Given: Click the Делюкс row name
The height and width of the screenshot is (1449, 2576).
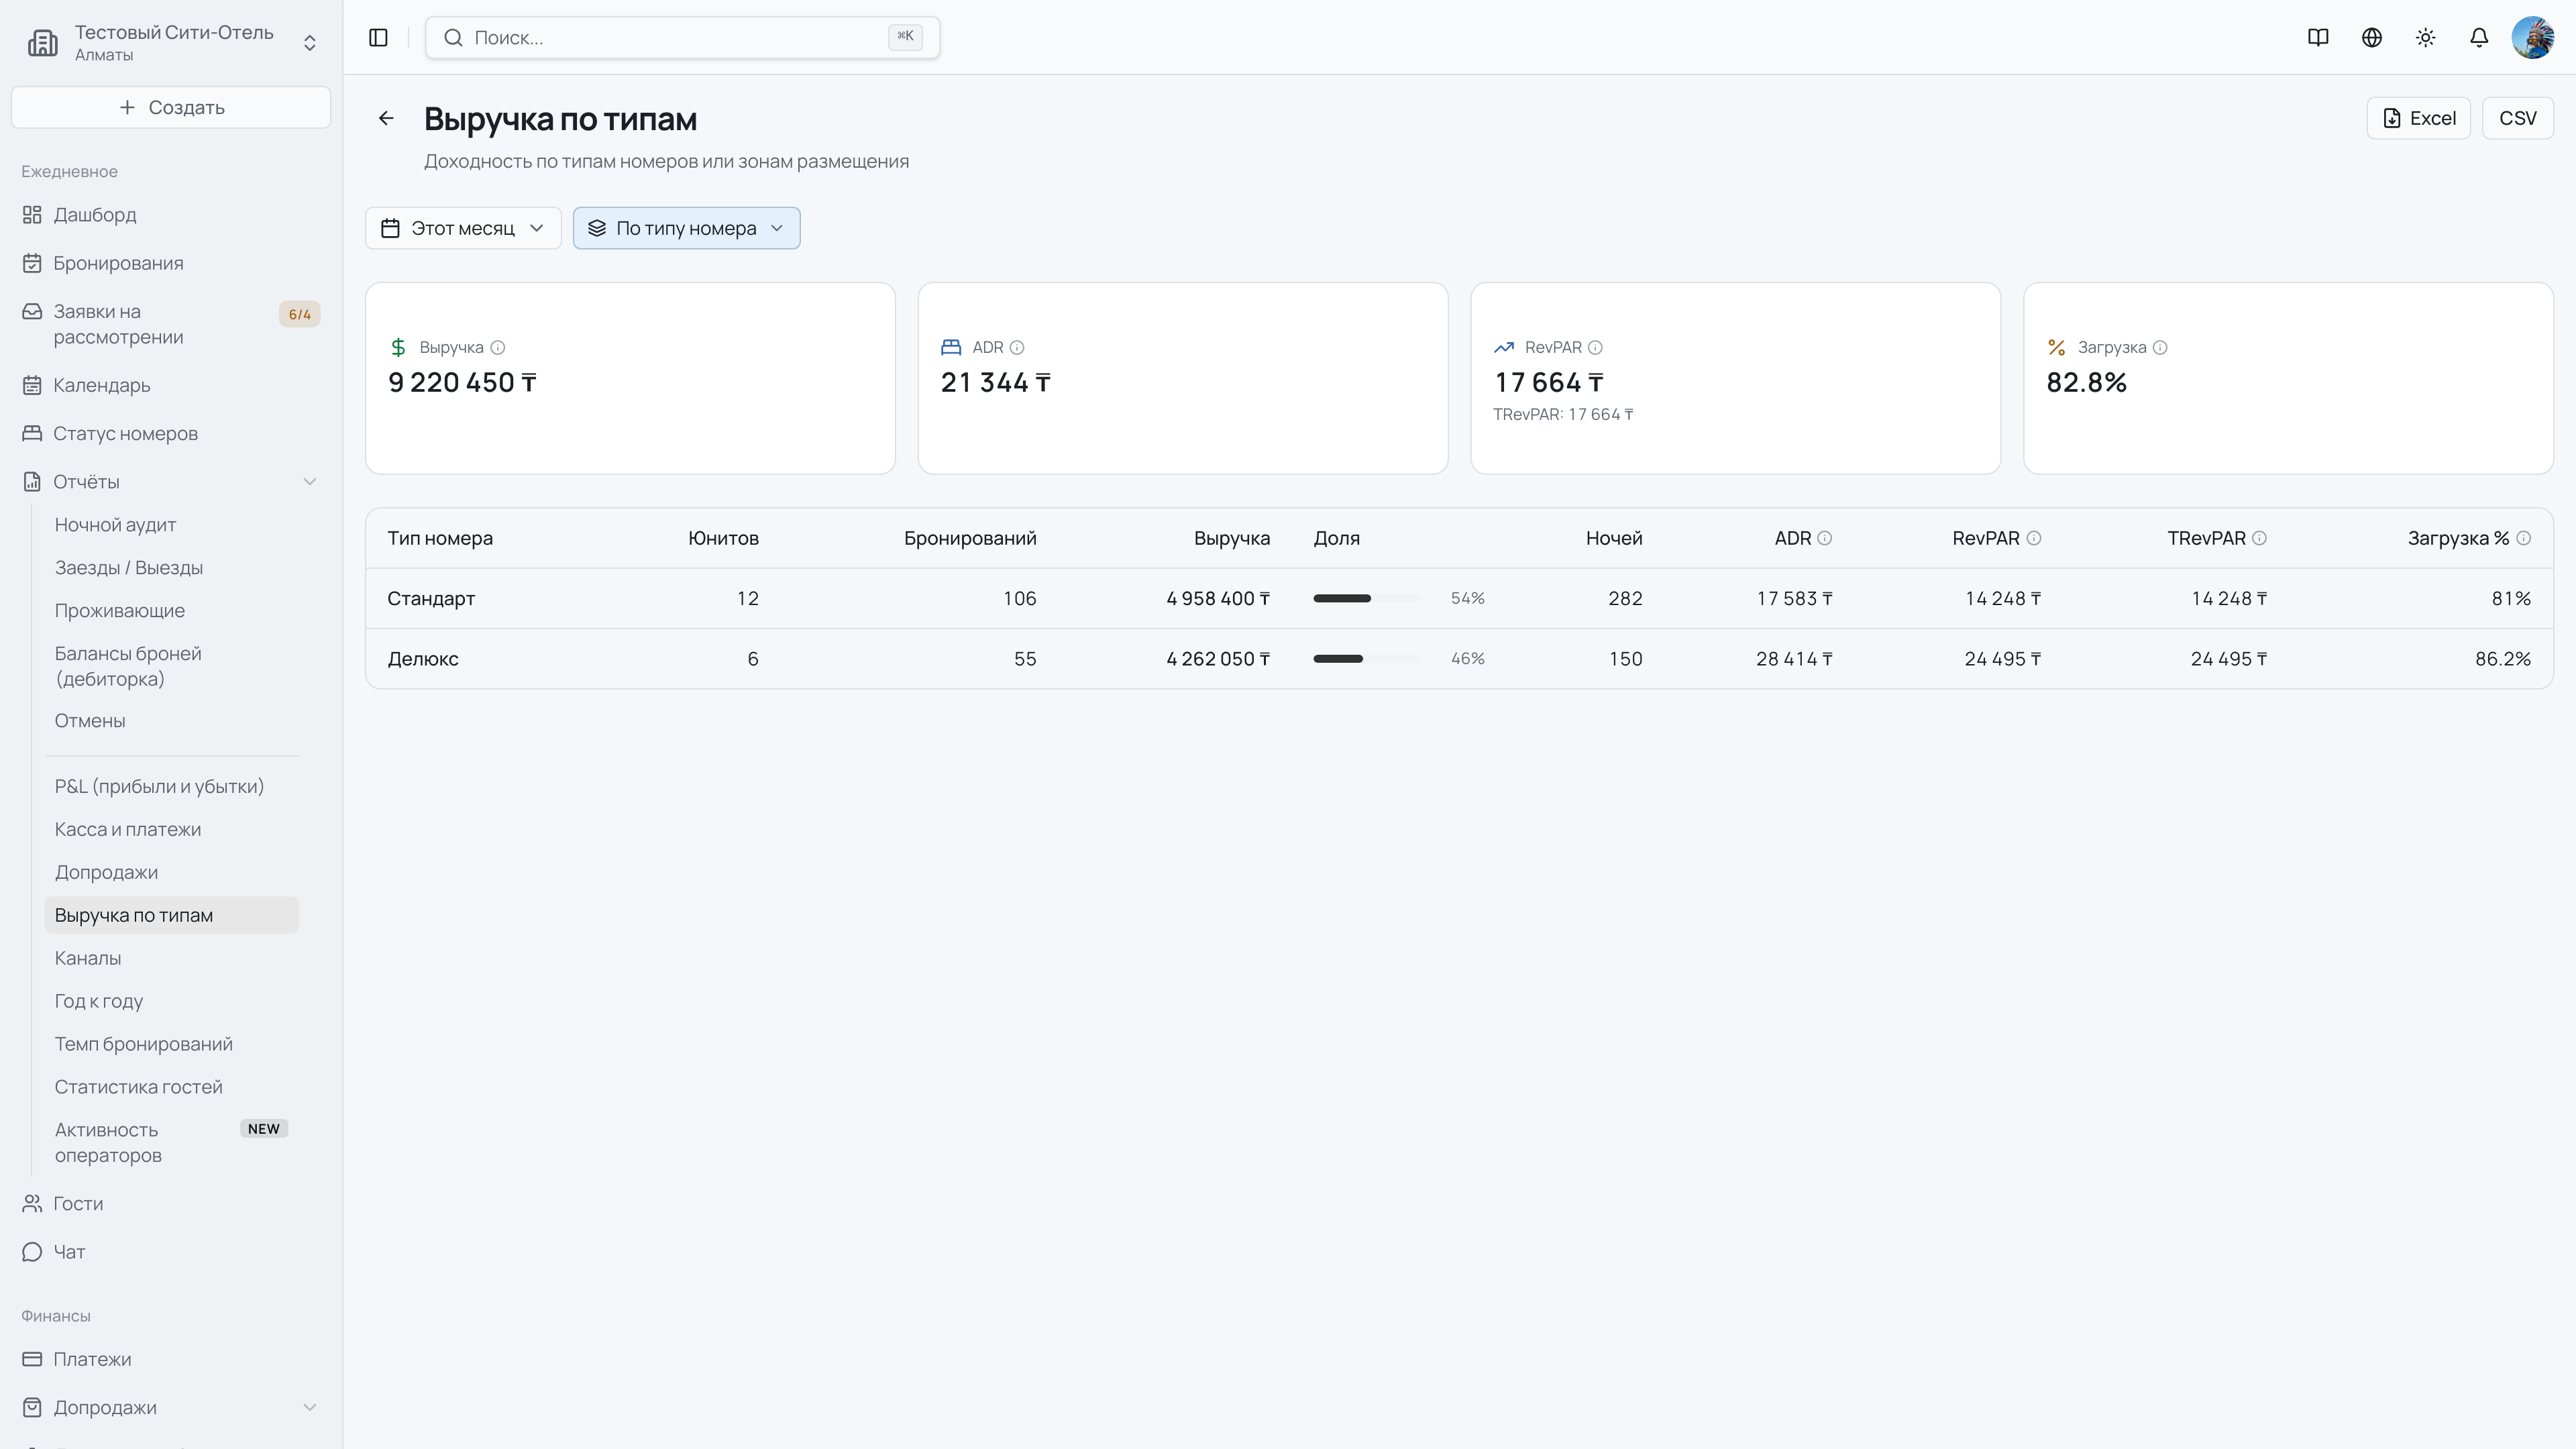Looking at the screenshot, I should pos(423,659).
